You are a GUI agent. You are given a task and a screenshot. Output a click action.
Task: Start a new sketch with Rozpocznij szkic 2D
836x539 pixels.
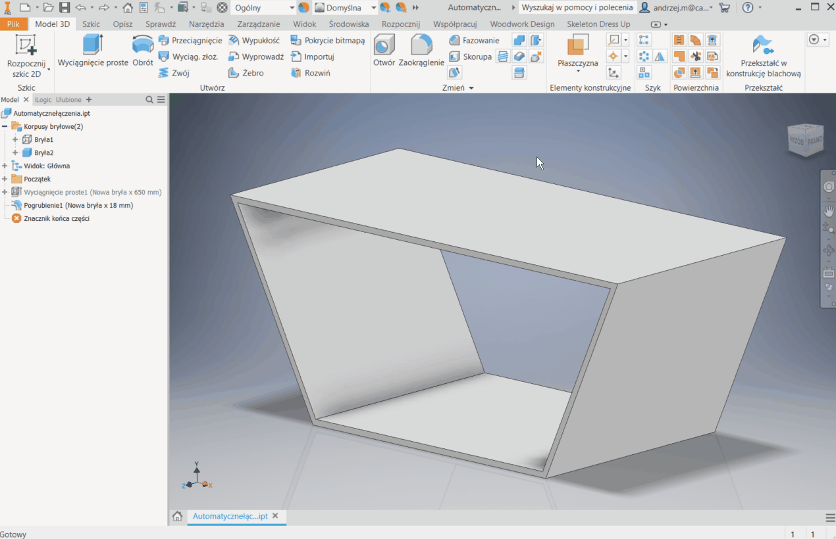click(26, 56)
